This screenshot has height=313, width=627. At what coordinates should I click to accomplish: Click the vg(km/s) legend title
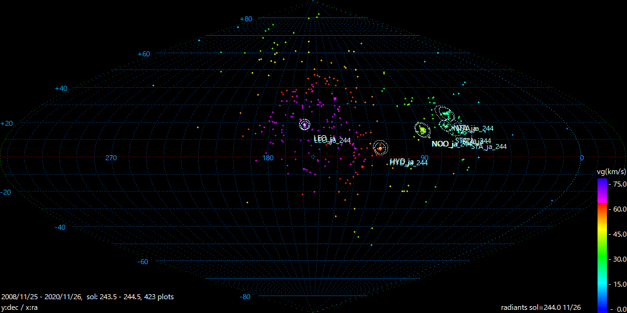(x=609, y=171)
